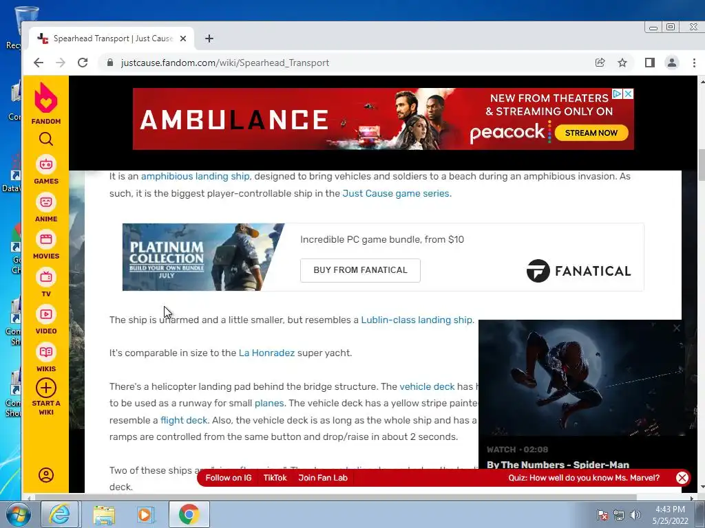Image resolution: width=705 pixels, height=528 pixels.
Task: Open the Anime section in sidebar
Action: tap(46, 208)
